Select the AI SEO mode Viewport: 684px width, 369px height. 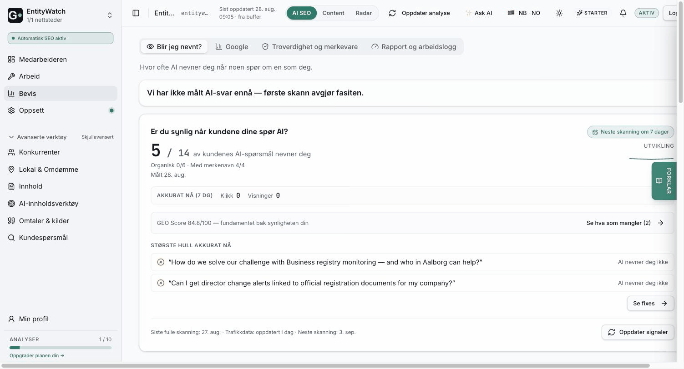tap(301, 13)
